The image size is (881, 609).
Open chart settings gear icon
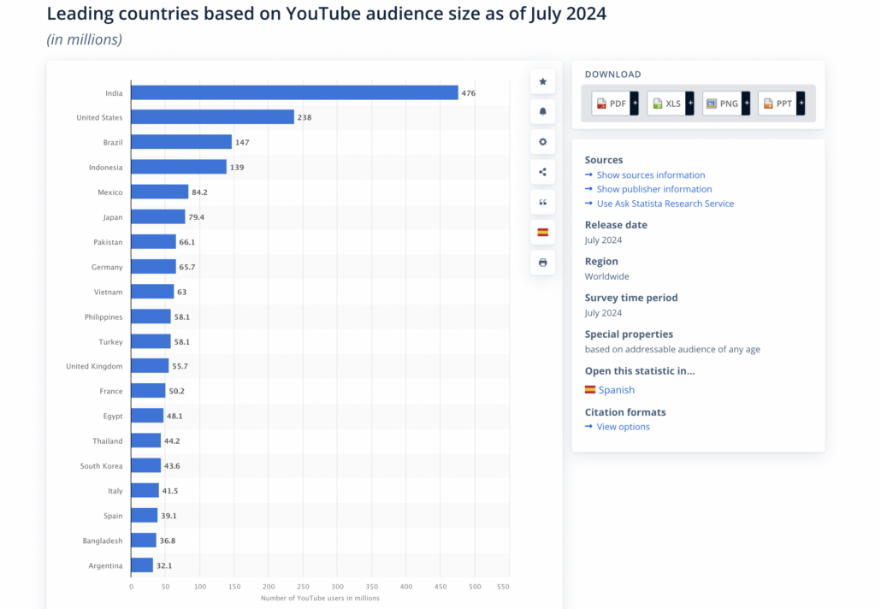(x=542, y=142)
